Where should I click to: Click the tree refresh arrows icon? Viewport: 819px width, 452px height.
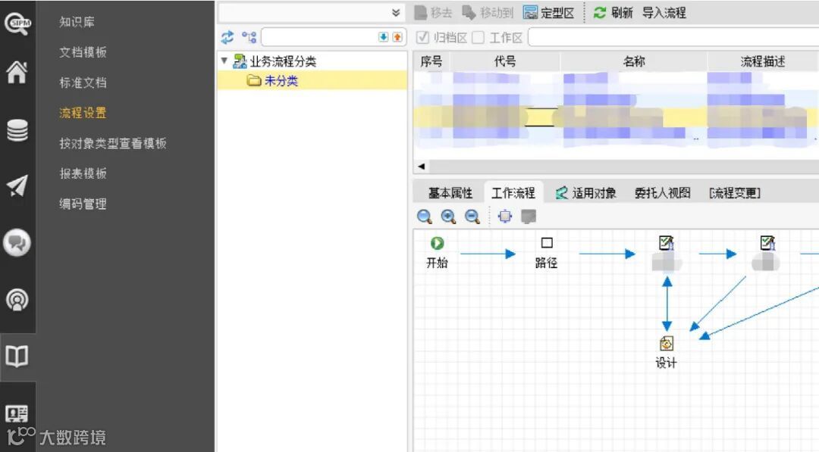(227, 37)
